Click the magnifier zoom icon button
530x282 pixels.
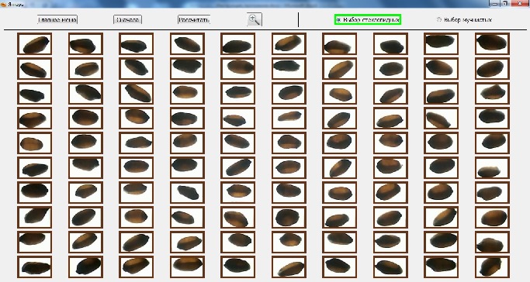coord(255,19)
